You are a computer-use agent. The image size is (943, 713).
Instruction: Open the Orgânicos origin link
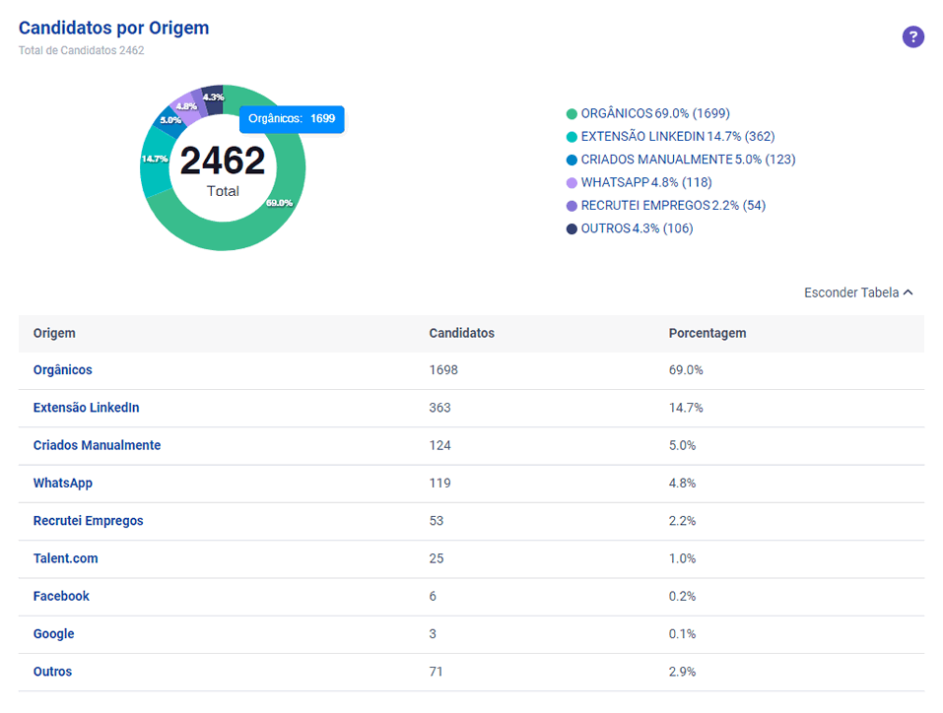62,369
